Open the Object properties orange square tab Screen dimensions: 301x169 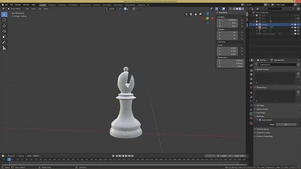[x=251, y=93]
